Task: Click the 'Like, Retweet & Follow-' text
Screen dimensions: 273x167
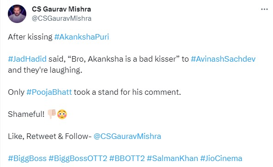Action: [x=50, y=136]
